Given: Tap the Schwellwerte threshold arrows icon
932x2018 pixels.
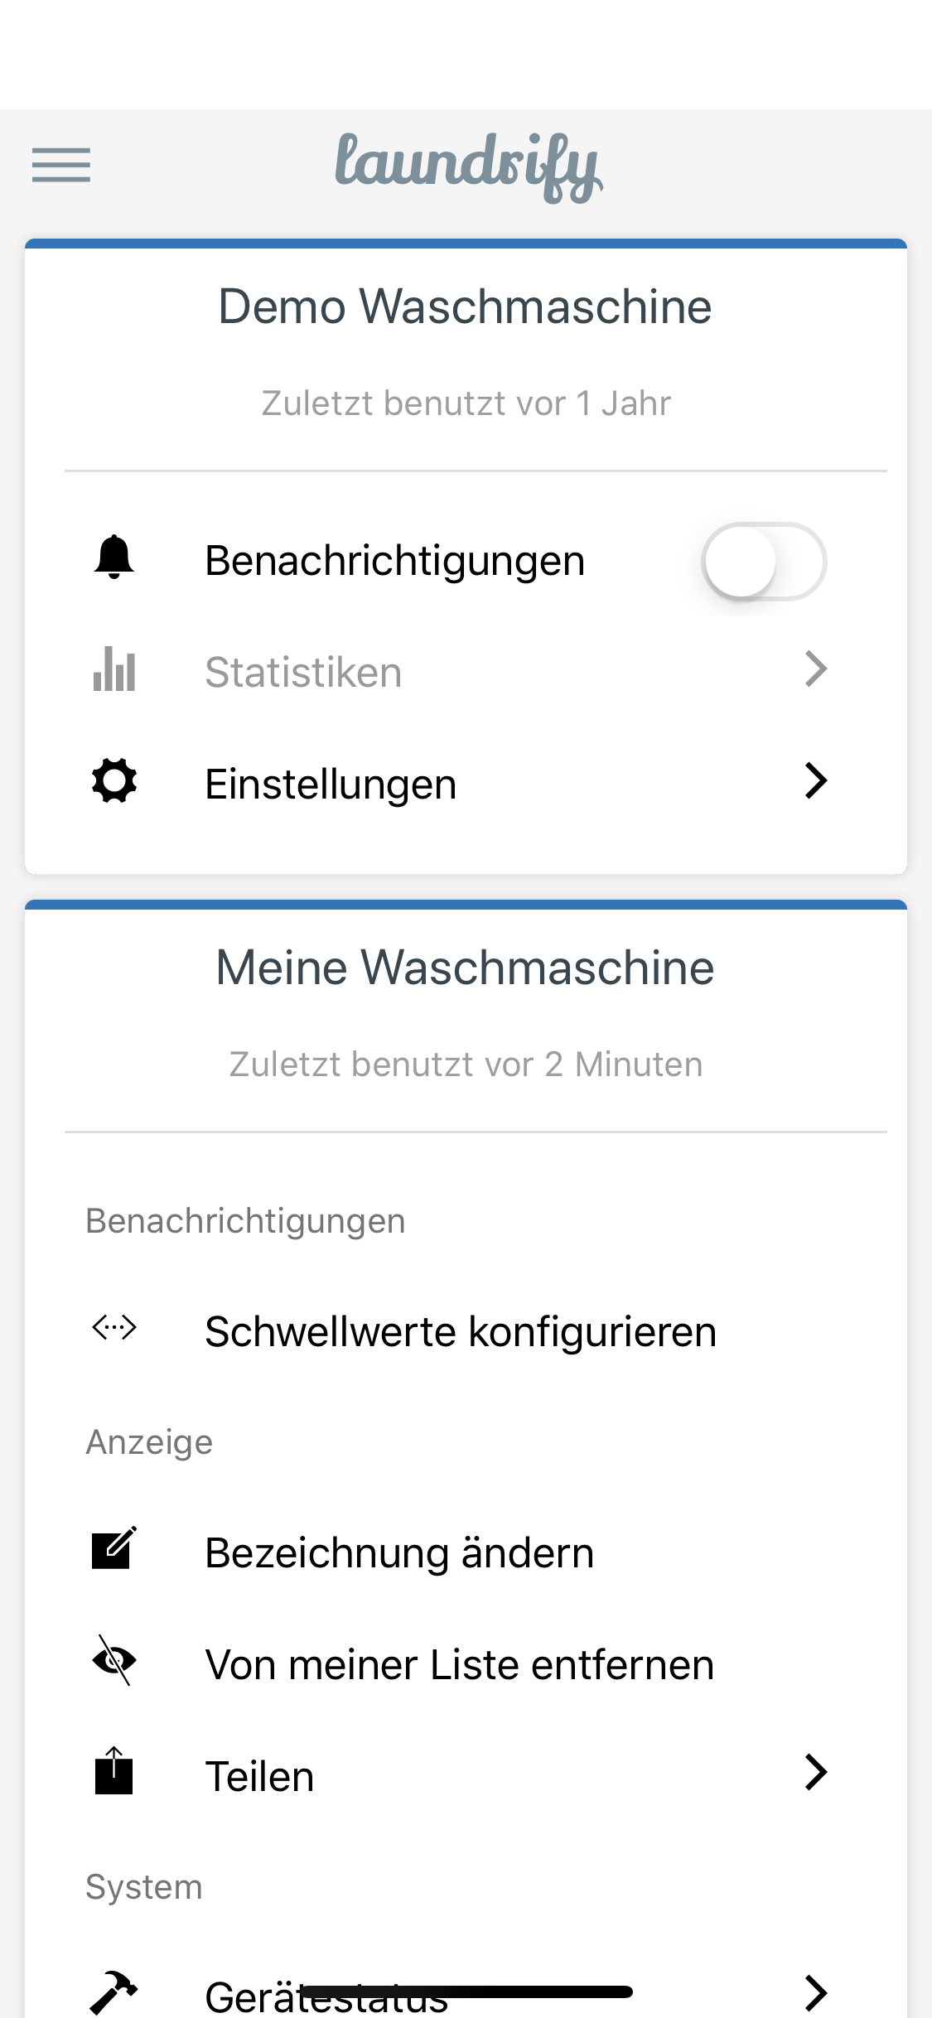Looking at the screenshot, I should pyautogui.click(x=114, y=1328).
